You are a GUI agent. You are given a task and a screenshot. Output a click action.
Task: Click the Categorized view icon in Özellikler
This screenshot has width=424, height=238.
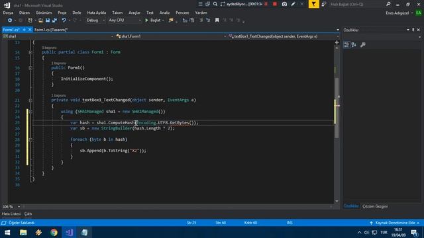click(x=346, y=45)
